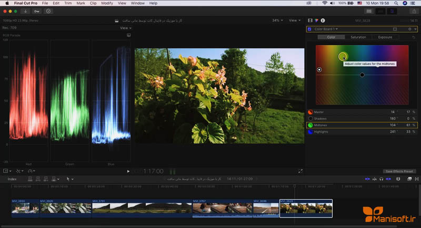Open the Keyword Editor key icon

37,11
